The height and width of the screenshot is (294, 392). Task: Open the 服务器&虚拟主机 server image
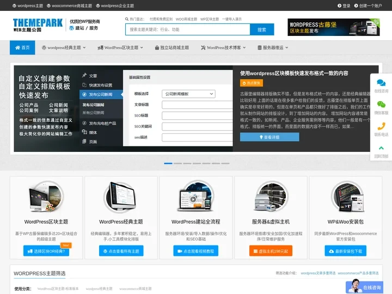tap(271, 197)
